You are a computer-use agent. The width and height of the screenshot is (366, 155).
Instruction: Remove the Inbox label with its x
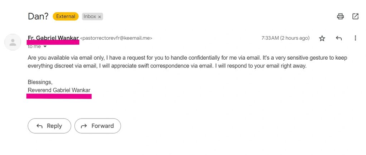(99, 17)
